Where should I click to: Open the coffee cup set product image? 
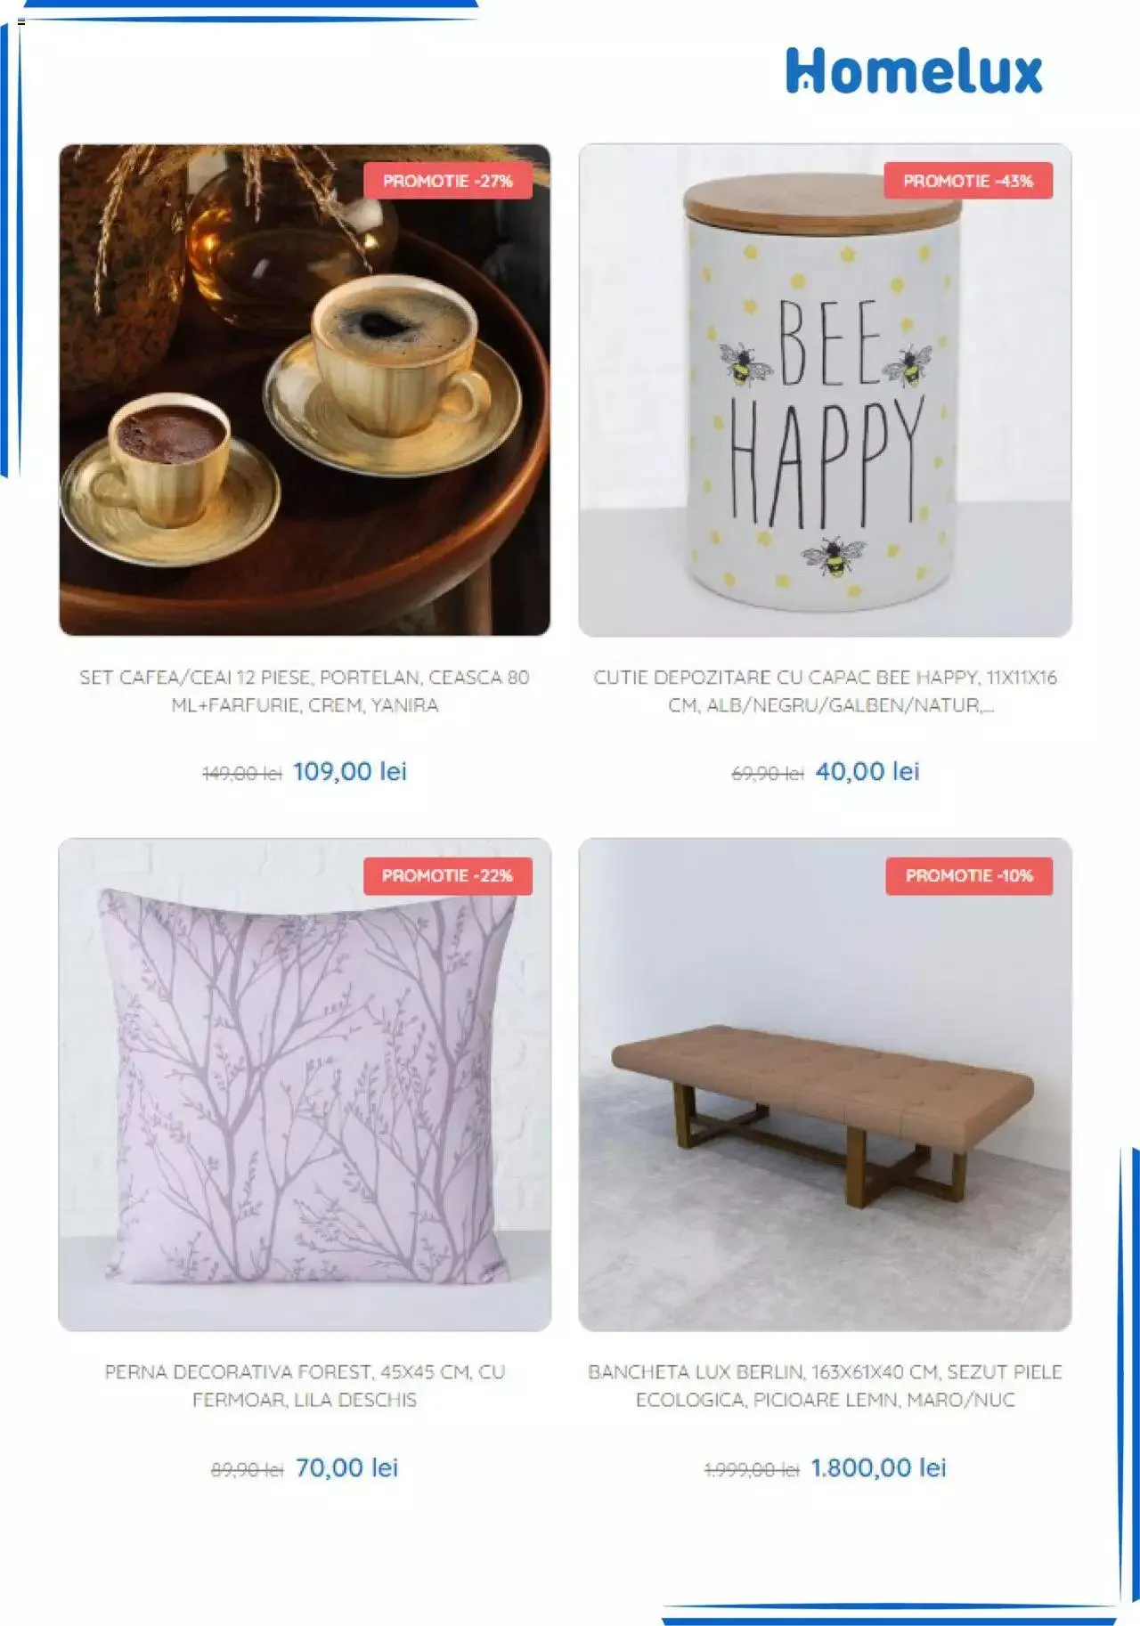(305, 390)
